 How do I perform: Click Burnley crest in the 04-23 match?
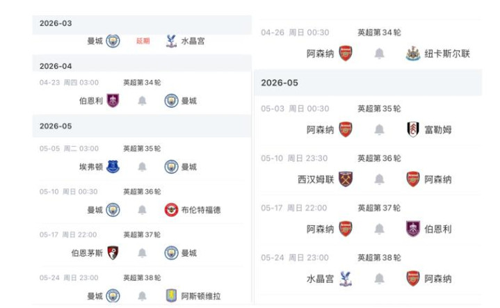click(x=113, y=101)
